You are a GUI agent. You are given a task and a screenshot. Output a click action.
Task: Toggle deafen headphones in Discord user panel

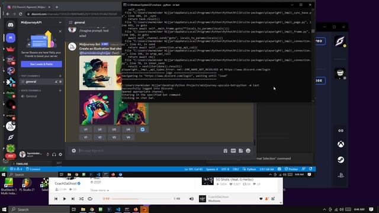pyautogui.click(x=54, y=154)
